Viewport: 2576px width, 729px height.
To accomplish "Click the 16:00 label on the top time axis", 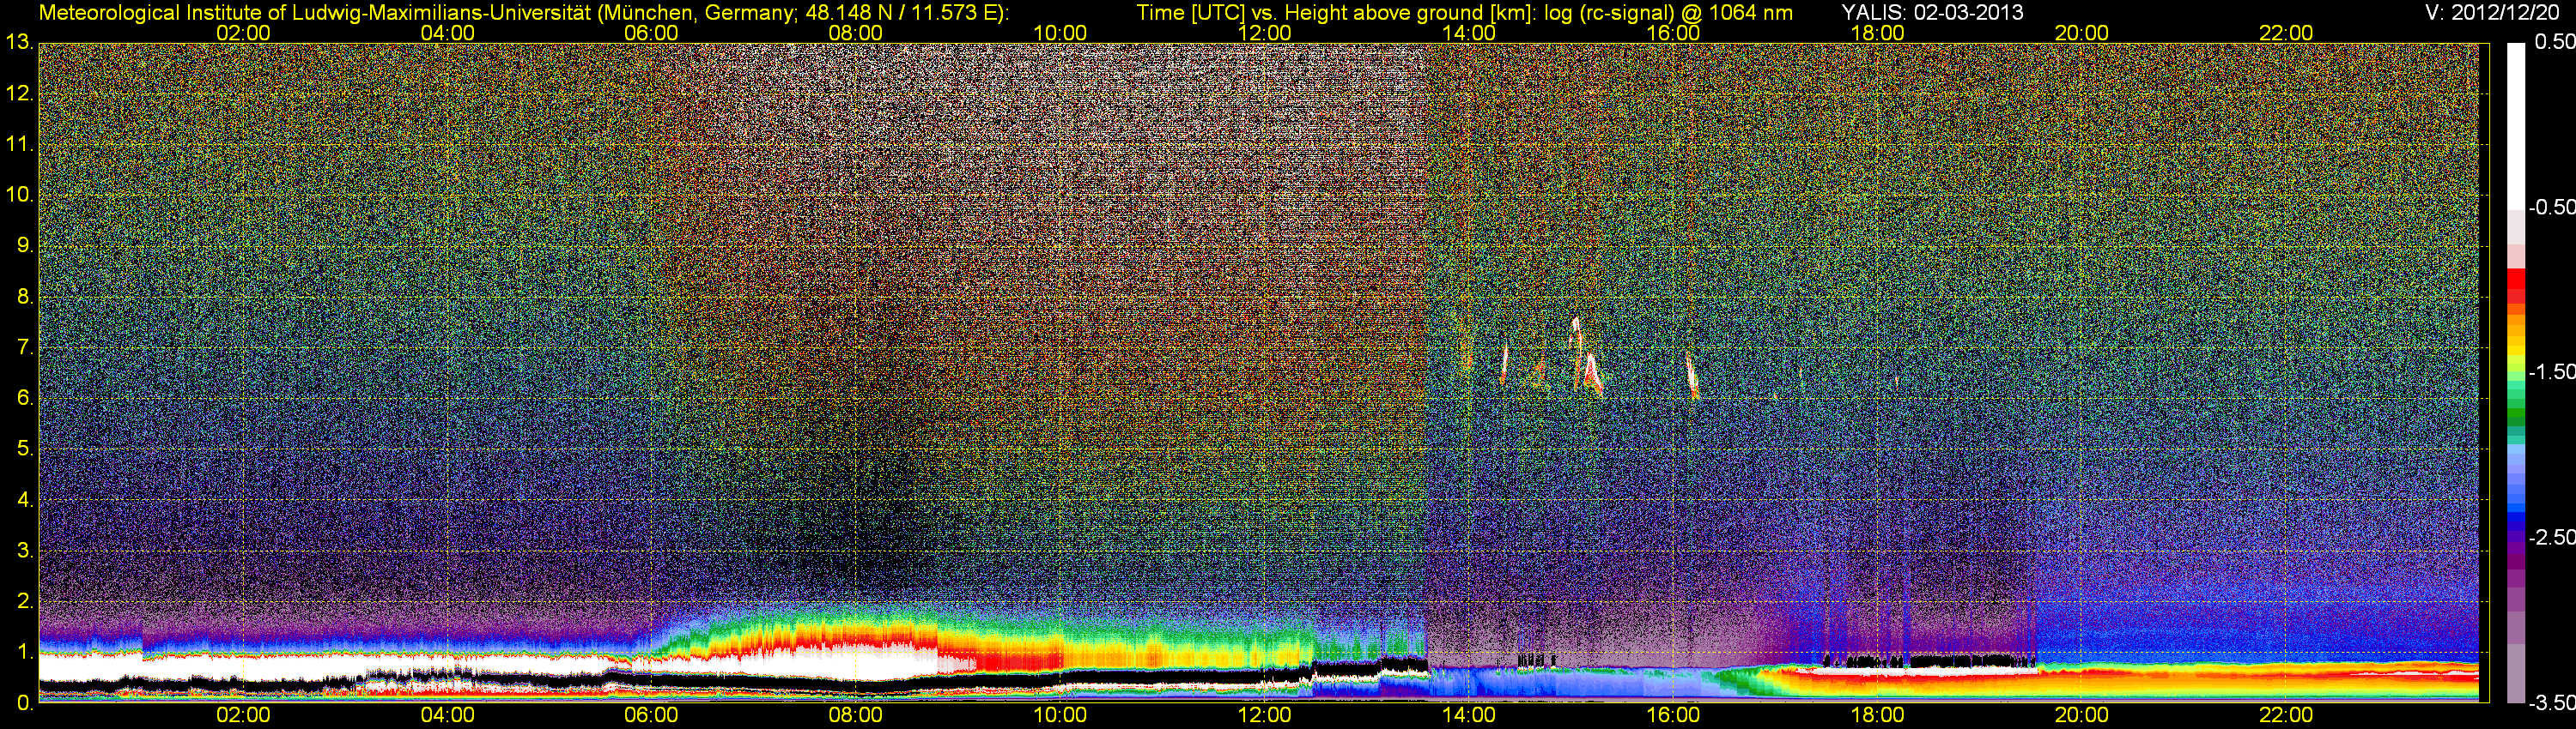I will click(x=1673, y=33).
